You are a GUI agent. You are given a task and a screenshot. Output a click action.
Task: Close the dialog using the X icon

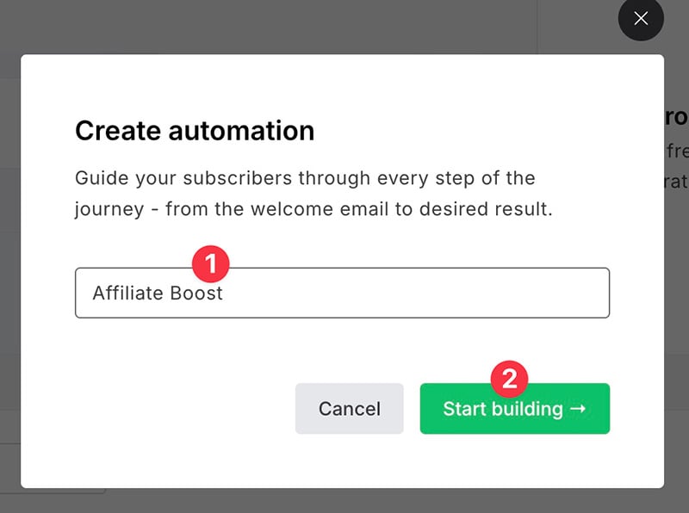point(641,19)
